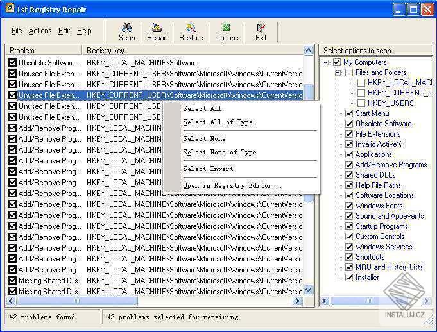Screen dimensions: 437x332
Task: Click the Exit toolbar icon
Action: [x=261, y=28]
